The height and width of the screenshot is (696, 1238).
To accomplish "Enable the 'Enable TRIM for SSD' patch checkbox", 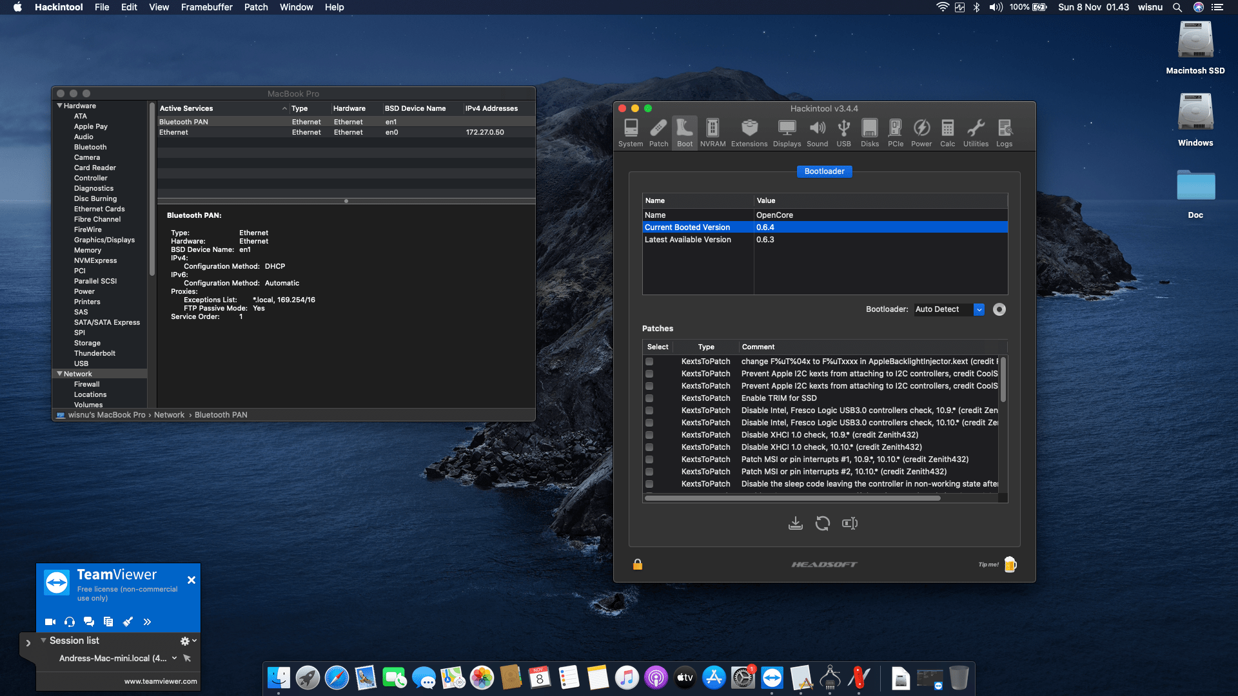I will tap(649, 398).
